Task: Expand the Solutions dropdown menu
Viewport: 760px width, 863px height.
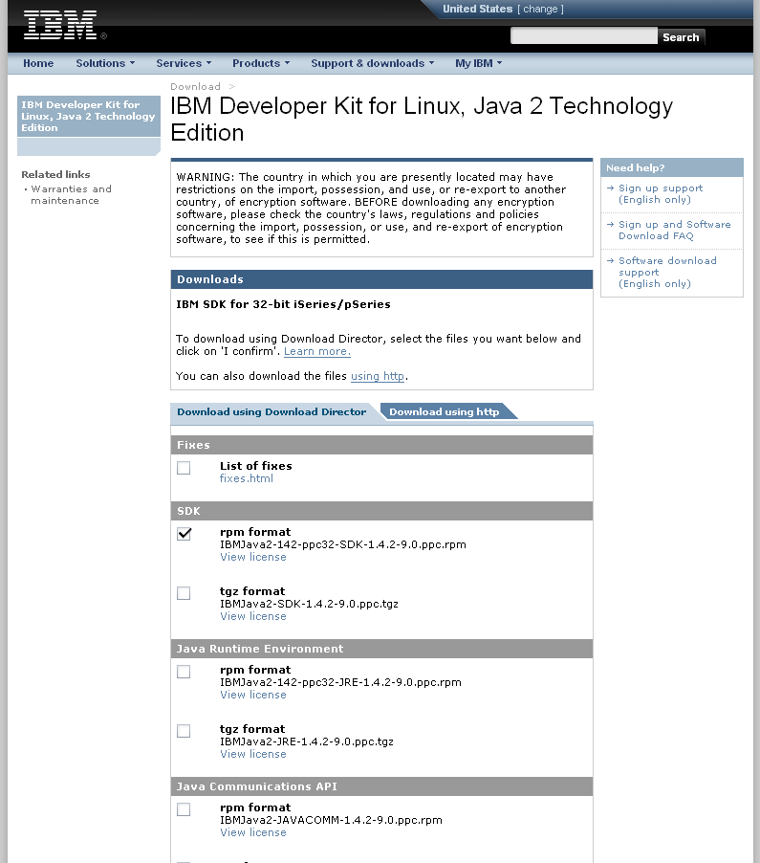Action: coord(105,63)
